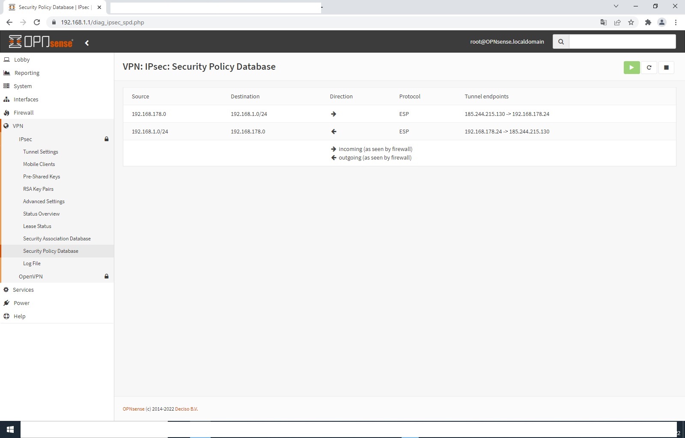Image resolution: width=685 pixels, height=438 pixels.
Task: Start the IPsec service with play button
Action: [x=631, y=68]
